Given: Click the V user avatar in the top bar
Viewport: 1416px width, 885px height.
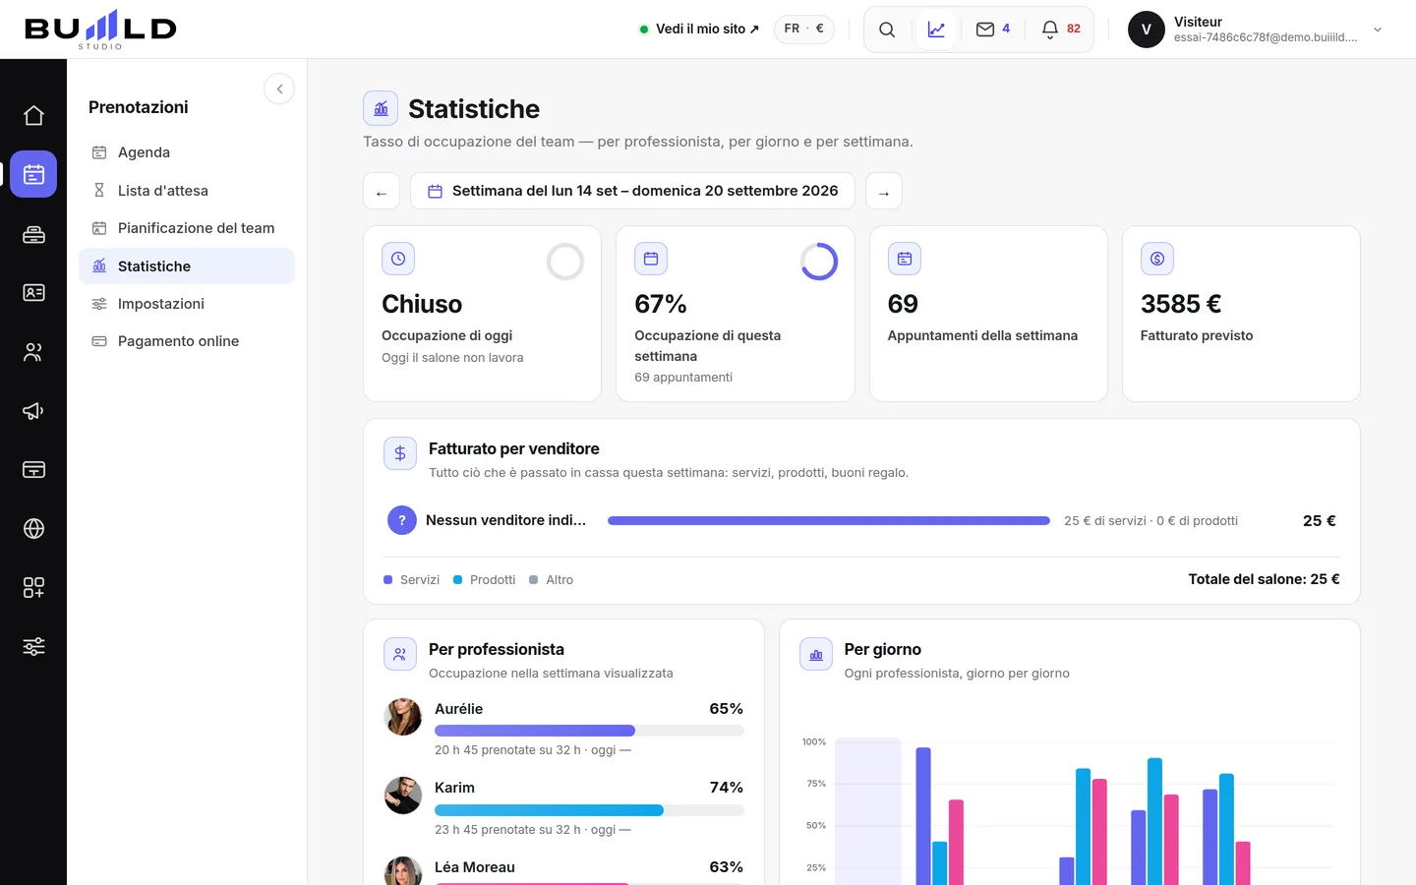Looking at the screenshot, I should point(1147,29).
